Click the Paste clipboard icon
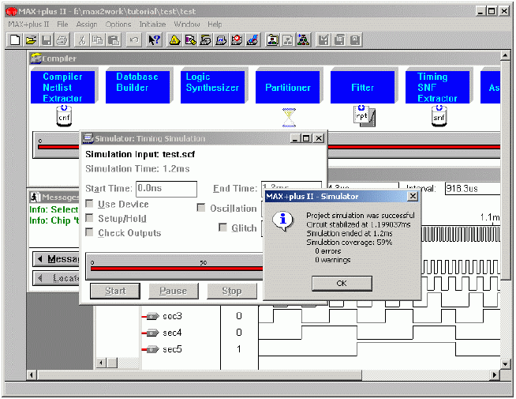This screenshot has height=399, width=516. click(114, 40)
